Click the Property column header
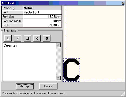 click(x=12, y=8)
